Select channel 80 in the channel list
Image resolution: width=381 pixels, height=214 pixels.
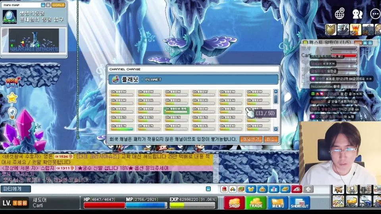pyautogui.click(x=177, y=127)
